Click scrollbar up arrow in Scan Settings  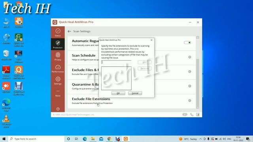198,37
